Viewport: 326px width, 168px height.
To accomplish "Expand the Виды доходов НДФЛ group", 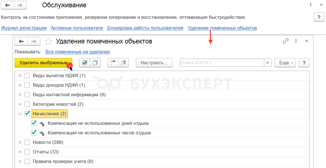I will 20,85.
